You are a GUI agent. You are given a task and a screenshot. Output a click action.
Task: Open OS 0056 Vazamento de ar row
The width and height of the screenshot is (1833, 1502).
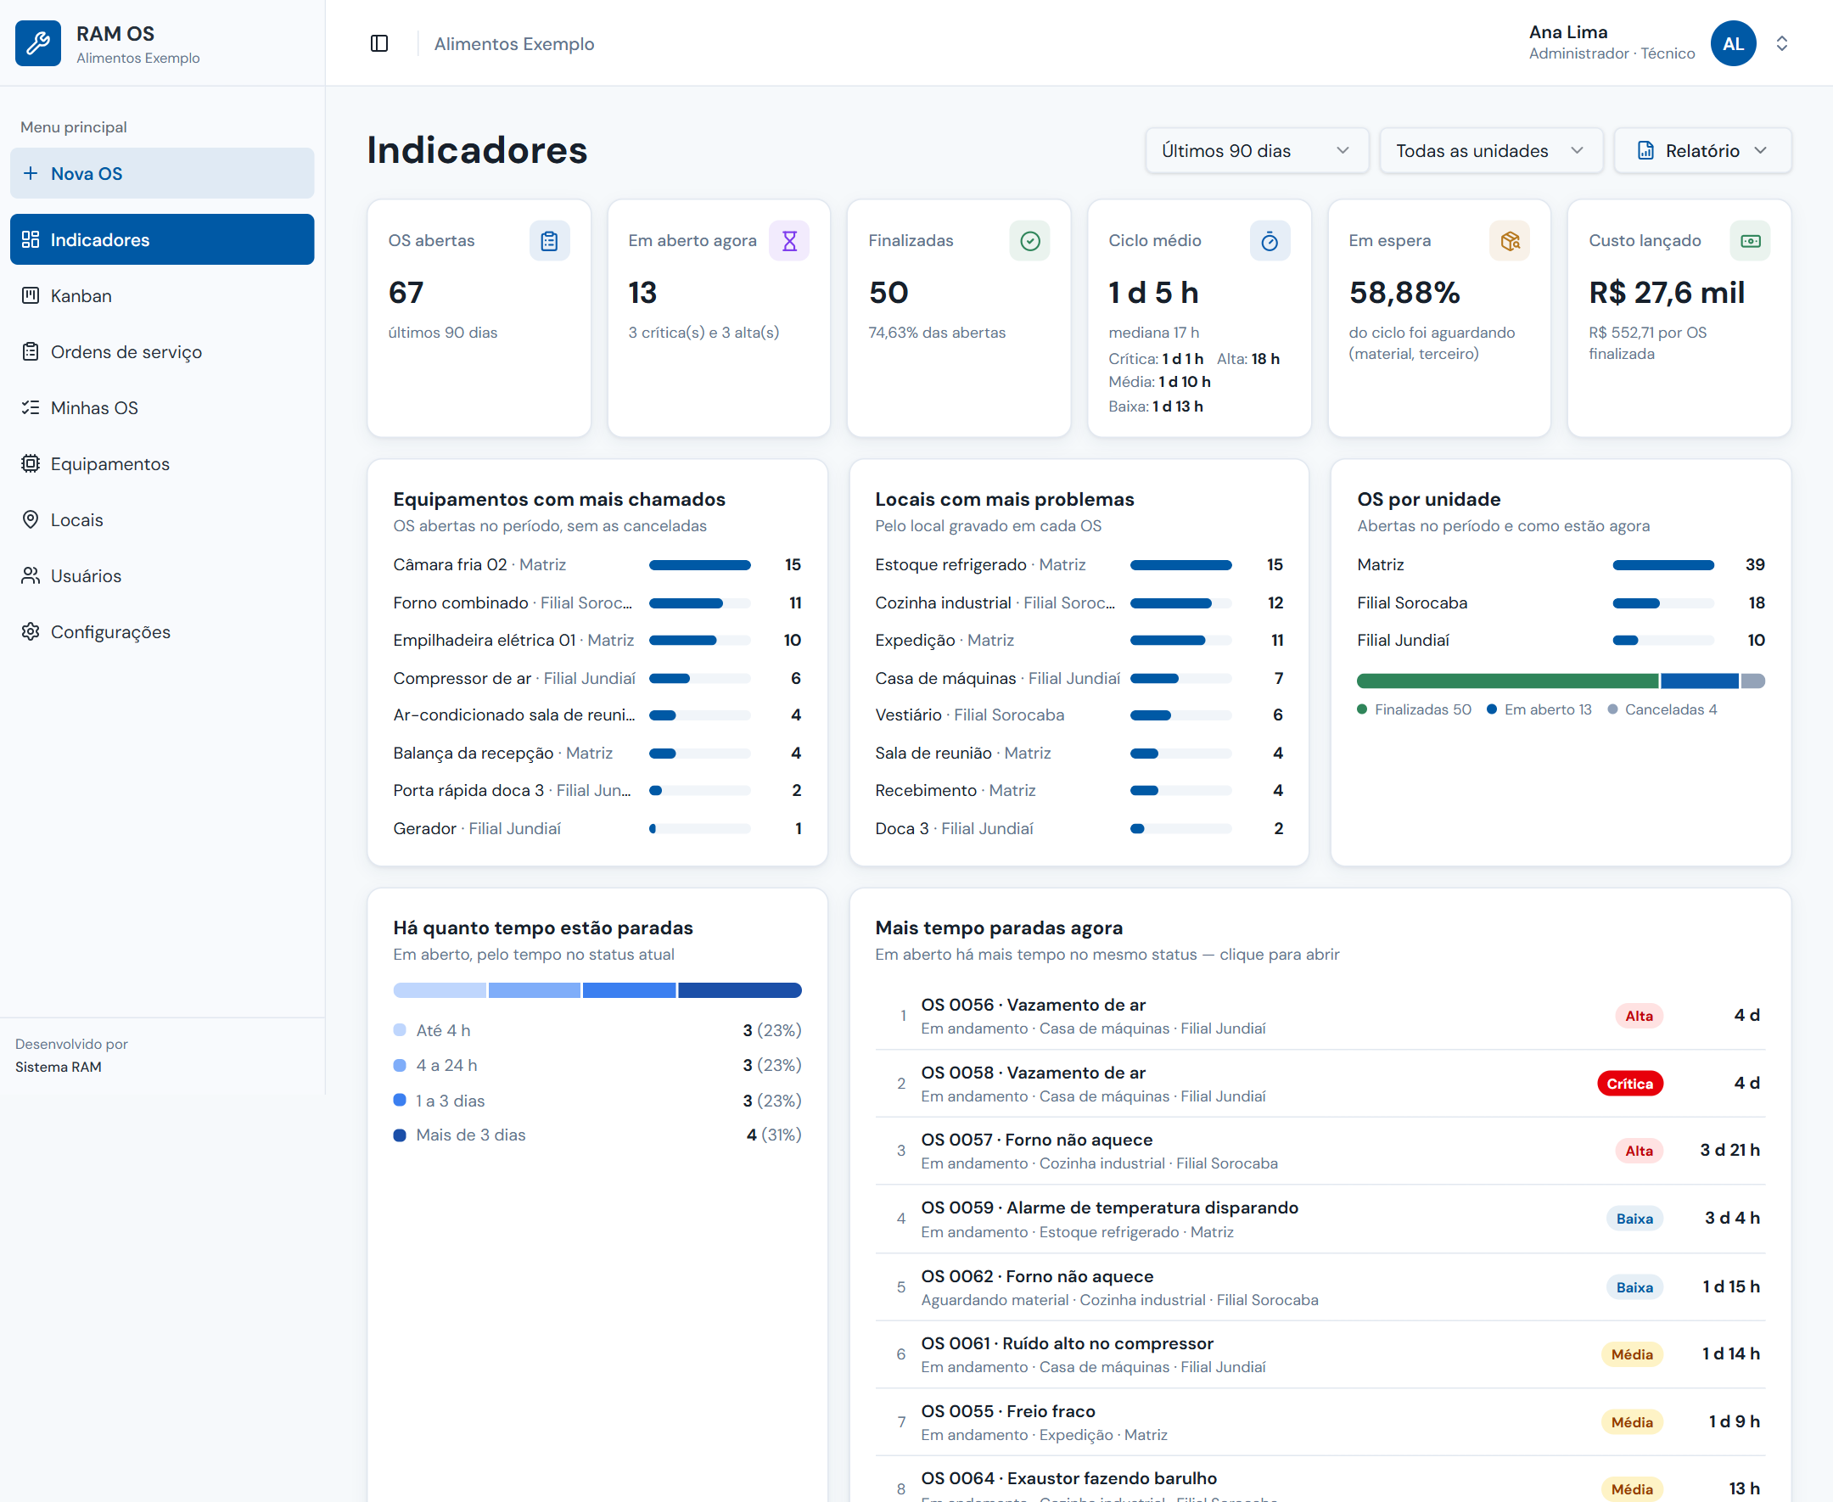(1320, 1016)
